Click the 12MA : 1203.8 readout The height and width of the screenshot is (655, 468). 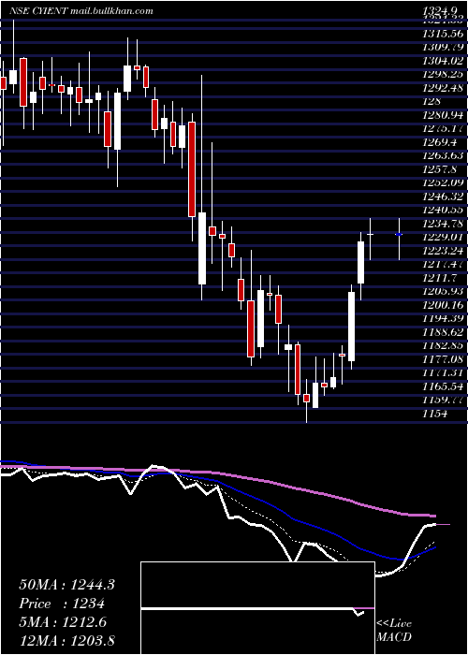click(66, 640)
